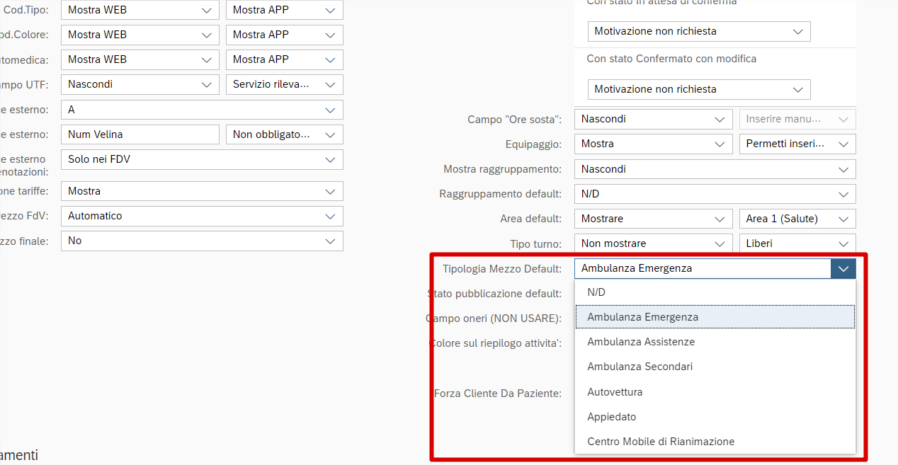This screenshot has height=465, width=898.
Task: Choose "Centro Mobile di Rianimazione" option
Action: pyautogui.click(x=660, y=442)
